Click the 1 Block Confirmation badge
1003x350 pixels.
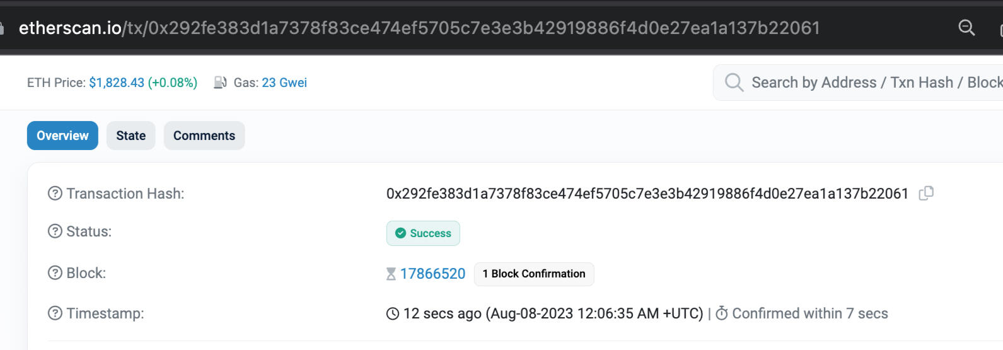point(534,274)
